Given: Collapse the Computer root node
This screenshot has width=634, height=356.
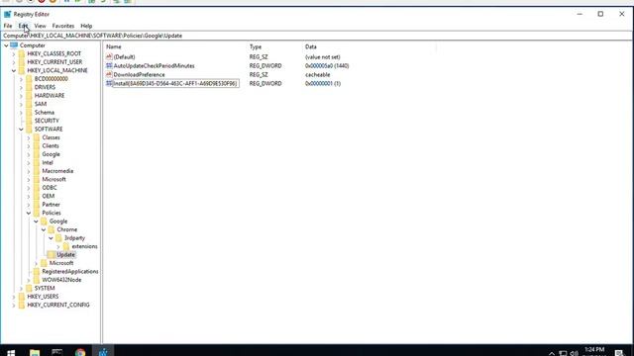Looking at the screenshot, I should tap(6, 45).
